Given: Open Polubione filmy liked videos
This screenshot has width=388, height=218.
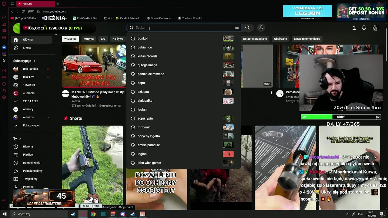Looking at the screenshot, I should [x=33, y=171].
